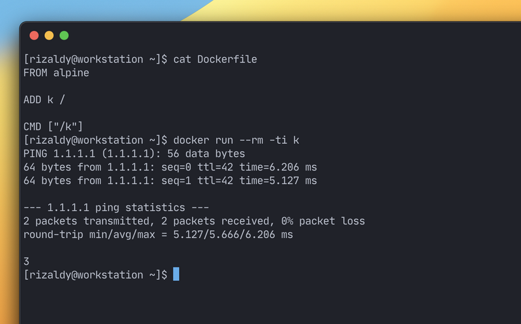Click the green maximize window button
The height and width of the screenshot is (324, 521).
[x=64, y=36]
